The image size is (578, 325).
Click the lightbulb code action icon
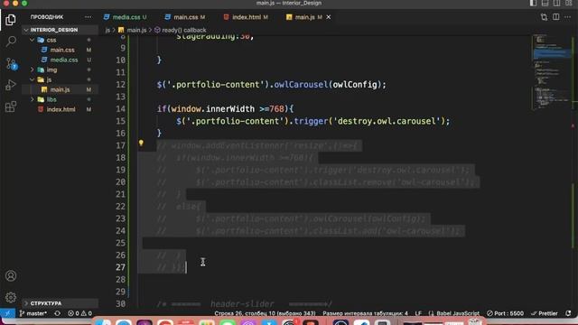click(x=141, y=143)
